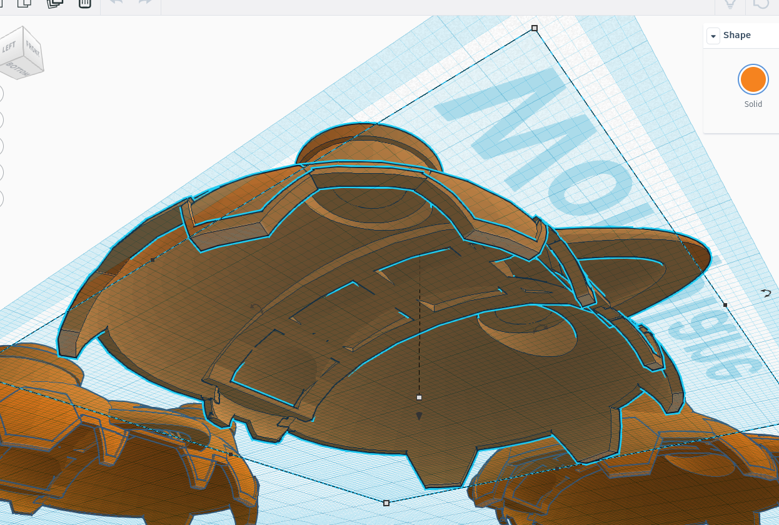Undo the last action
Image resolution: width=779 pixels, height=525 pixels.
(116, 3)
